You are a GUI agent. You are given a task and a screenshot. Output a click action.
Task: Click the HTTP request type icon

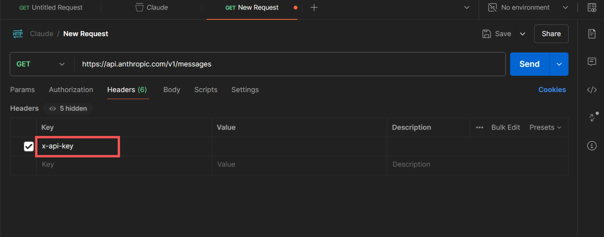[18, 34]
